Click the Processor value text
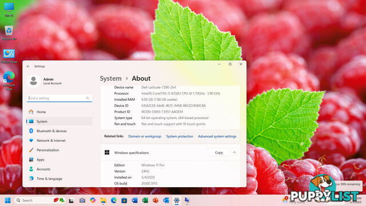 pos(181,93)
